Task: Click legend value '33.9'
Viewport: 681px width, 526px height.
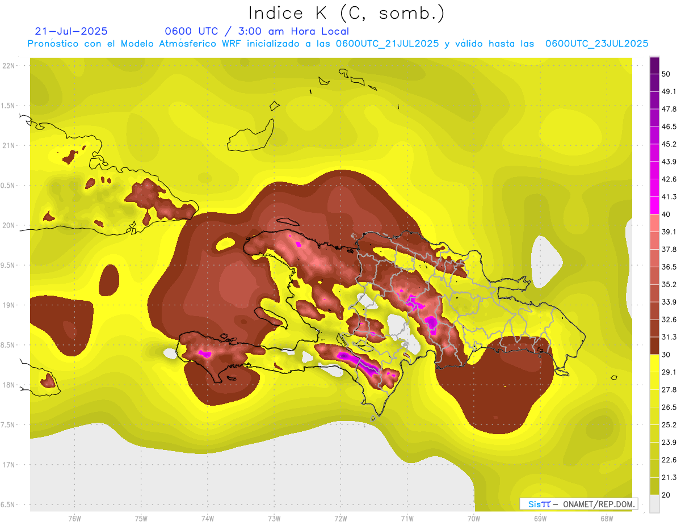Action: point(669,302)
